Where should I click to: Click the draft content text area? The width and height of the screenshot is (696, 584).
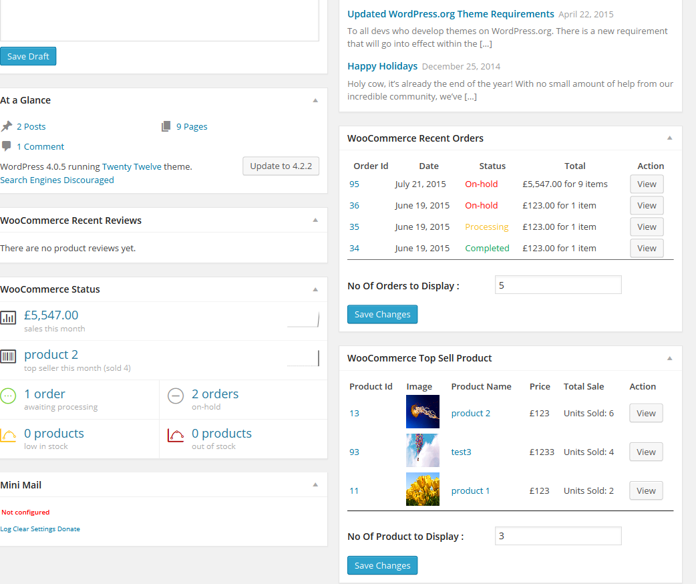tap(160, 20)
